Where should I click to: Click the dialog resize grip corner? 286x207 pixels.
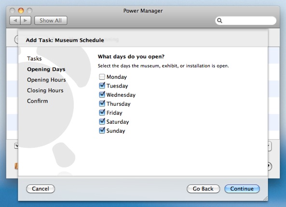[266, 198]
